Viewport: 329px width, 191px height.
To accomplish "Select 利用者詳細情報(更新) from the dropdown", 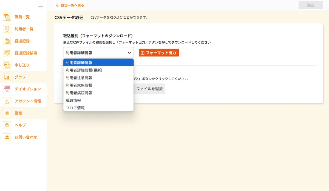I will pos(98,70).
